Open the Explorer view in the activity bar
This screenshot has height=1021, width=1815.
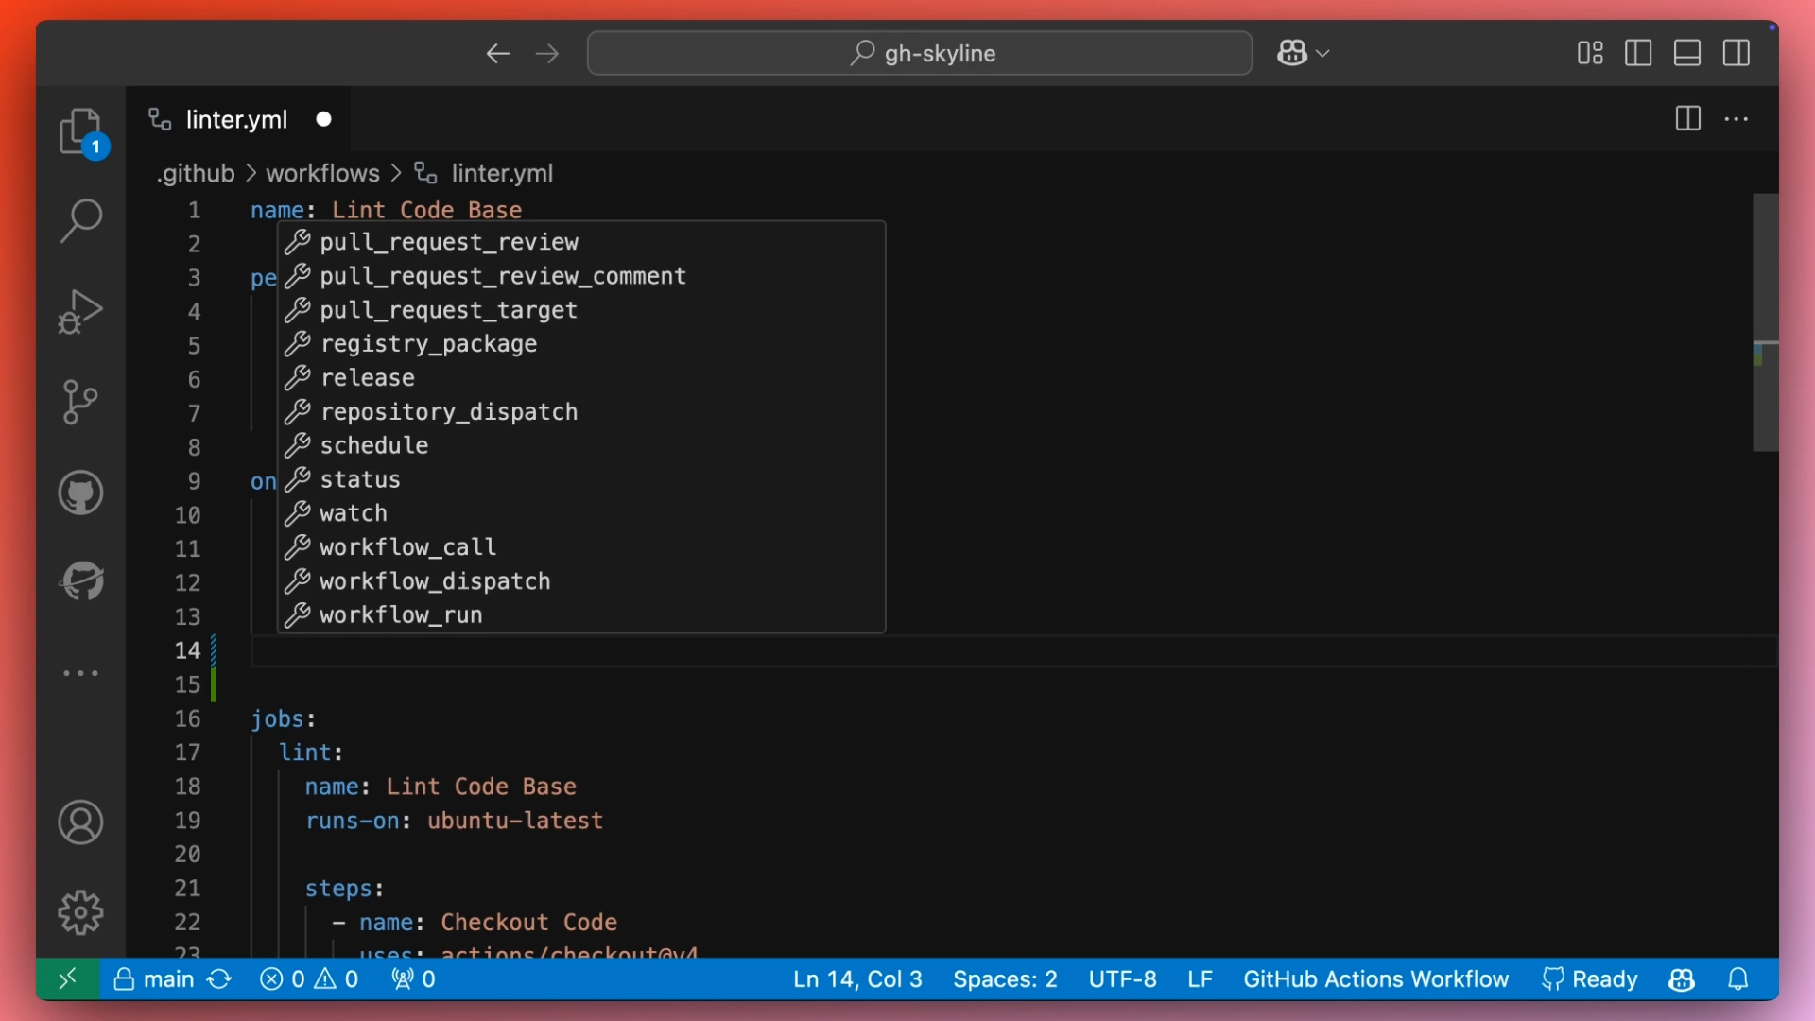coord(81,130)
